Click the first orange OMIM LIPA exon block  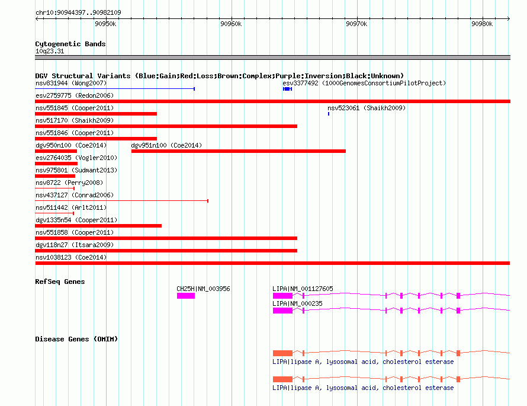coord(282,353)
